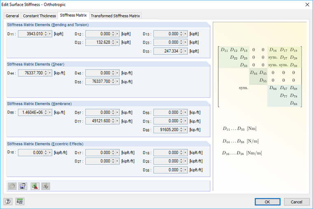Export stiffness matrix to Excel icon

point(35,186)
